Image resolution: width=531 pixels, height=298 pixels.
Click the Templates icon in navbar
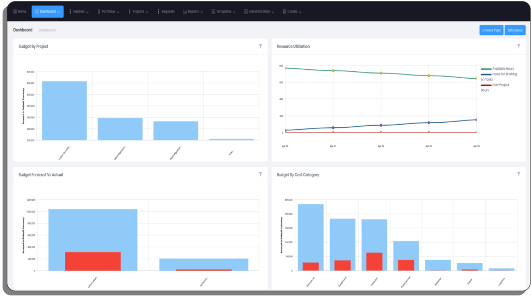[213, 11]
